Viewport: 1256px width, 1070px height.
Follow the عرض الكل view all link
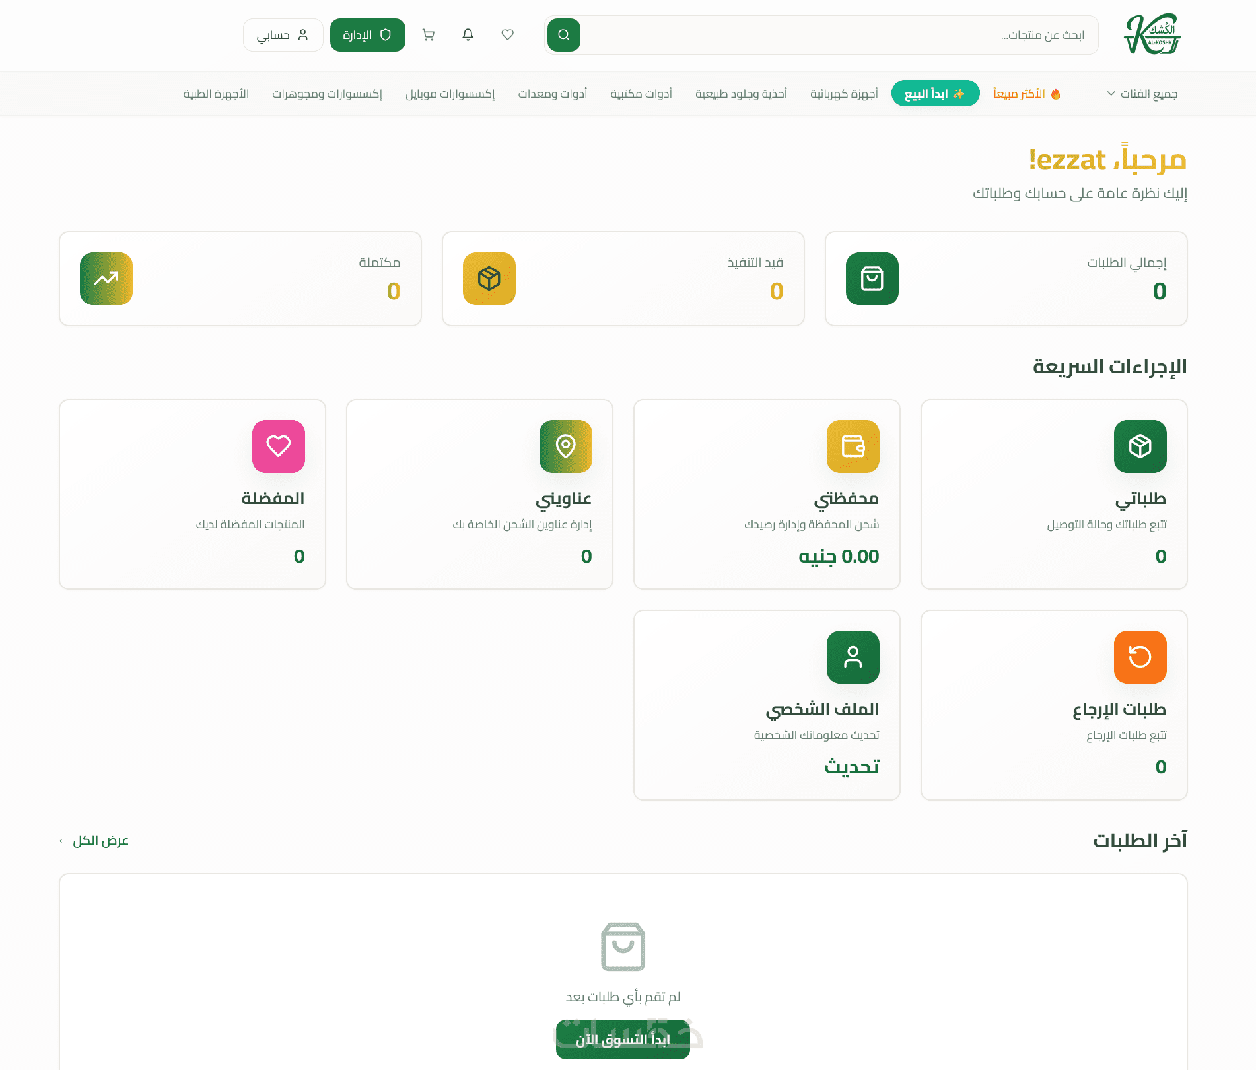94,841
